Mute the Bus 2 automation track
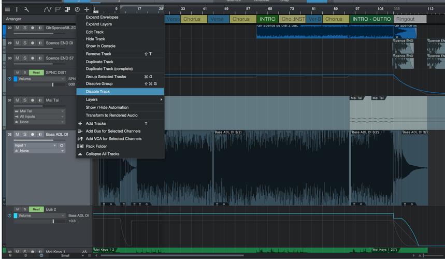The width and height of the screenshot is (445, 259). pos(17,209)
